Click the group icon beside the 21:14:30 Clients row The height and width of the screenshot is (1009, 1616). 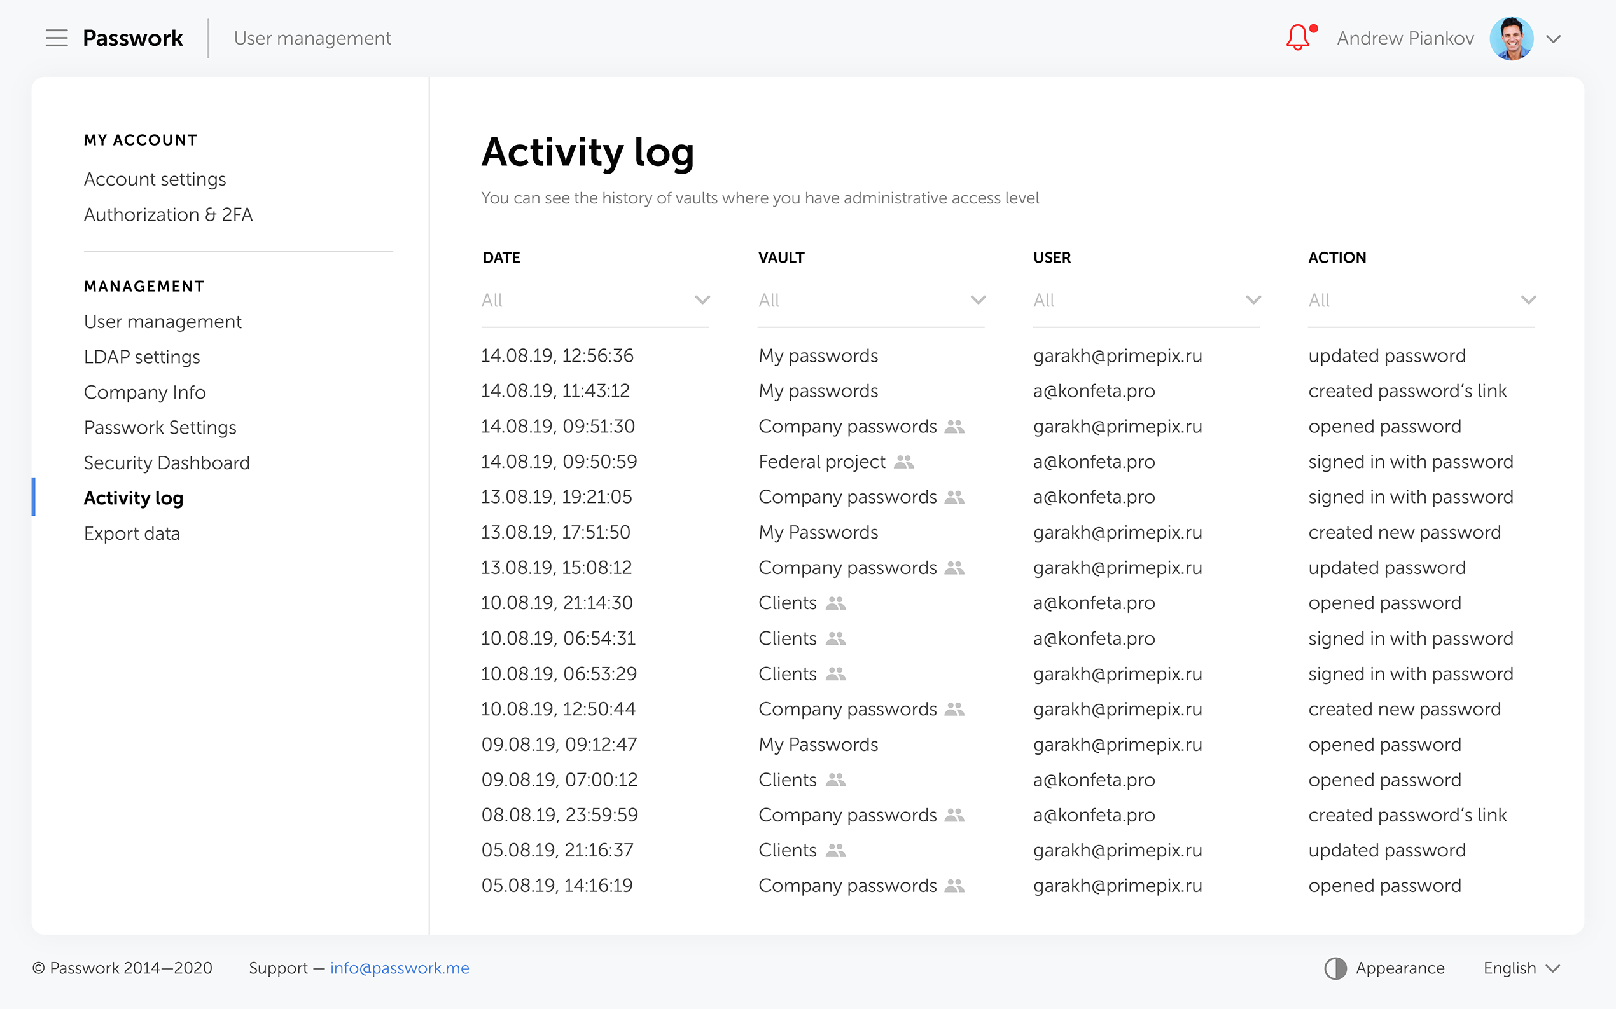click(835, 603)
